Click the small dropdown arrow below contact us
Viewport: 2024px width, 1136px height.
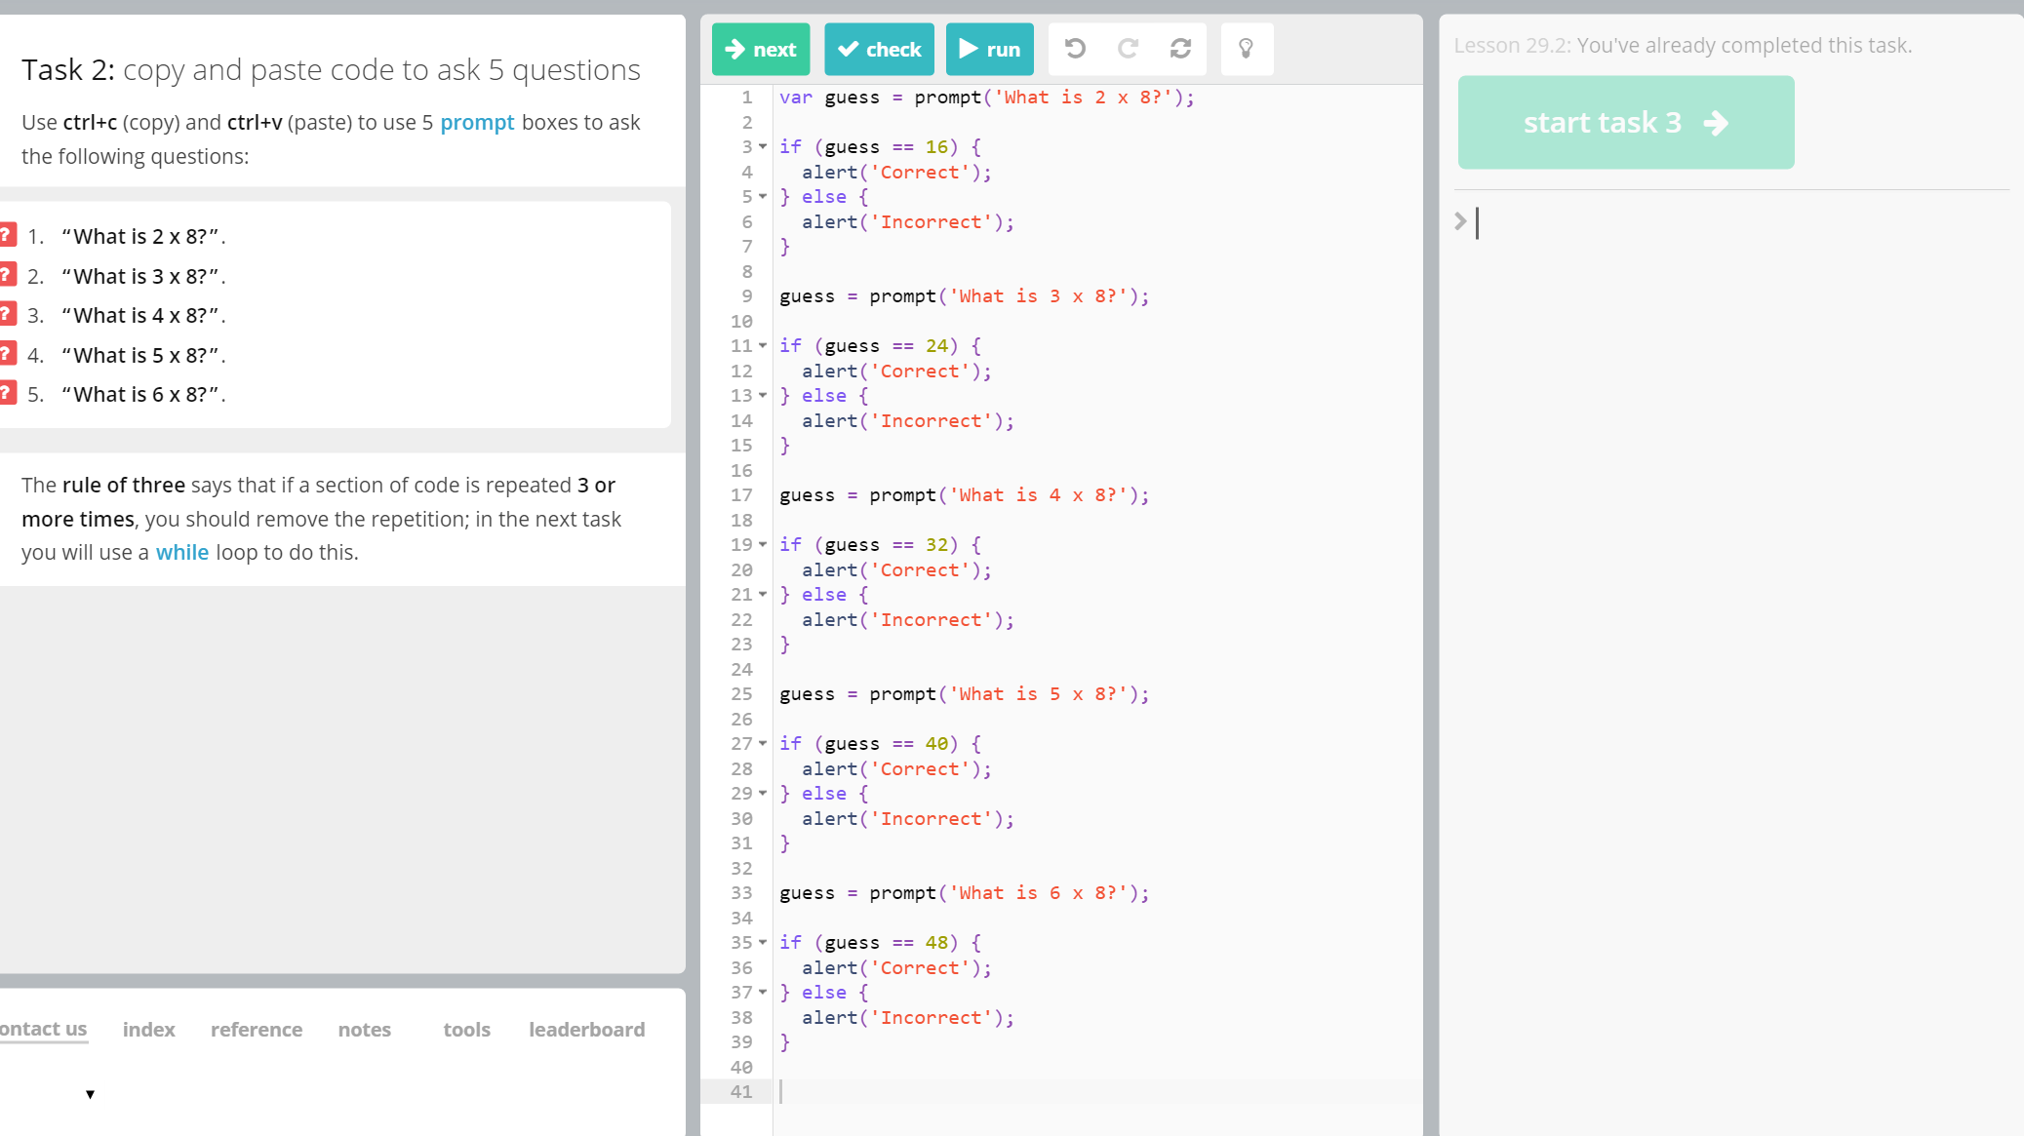click(90, 1094)
